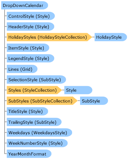Open the Style child node

(78, 90)
